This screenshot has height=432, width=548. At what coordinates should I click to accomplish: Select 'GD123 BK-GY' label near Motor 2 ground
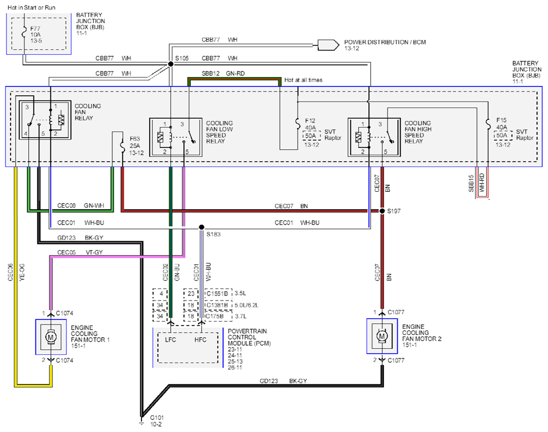283,381
